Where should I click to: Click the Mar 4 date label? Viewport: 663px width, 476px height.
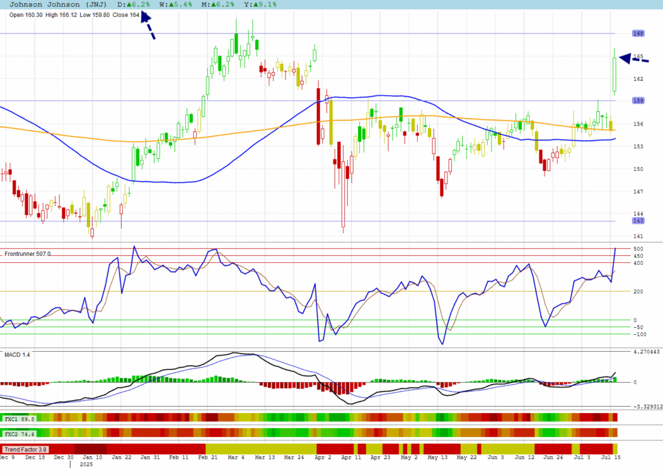click(x=236, y=457)
